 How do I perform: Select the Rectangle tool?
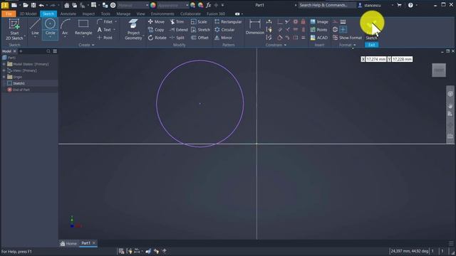[x=83, y=28]
